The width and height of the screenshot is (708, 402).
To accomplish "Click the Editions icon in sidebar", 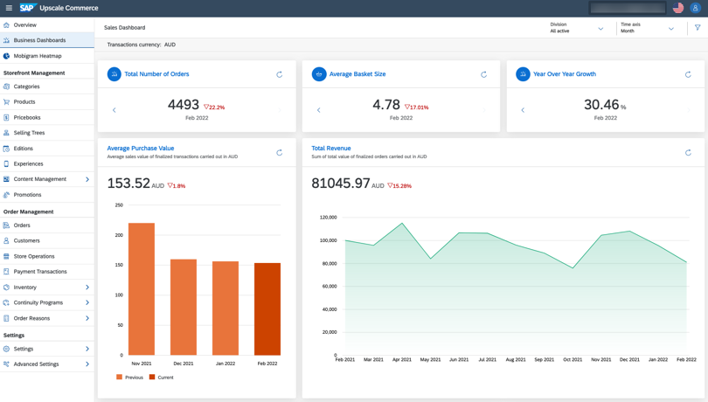I will click(6, 149).
